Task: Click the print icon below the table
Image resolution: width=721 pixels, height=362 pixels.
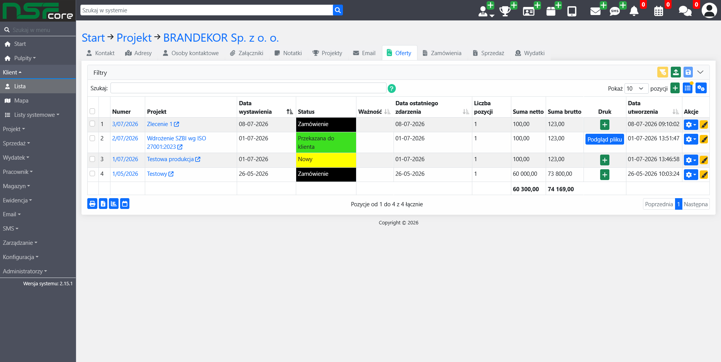Action: point(92,204)
